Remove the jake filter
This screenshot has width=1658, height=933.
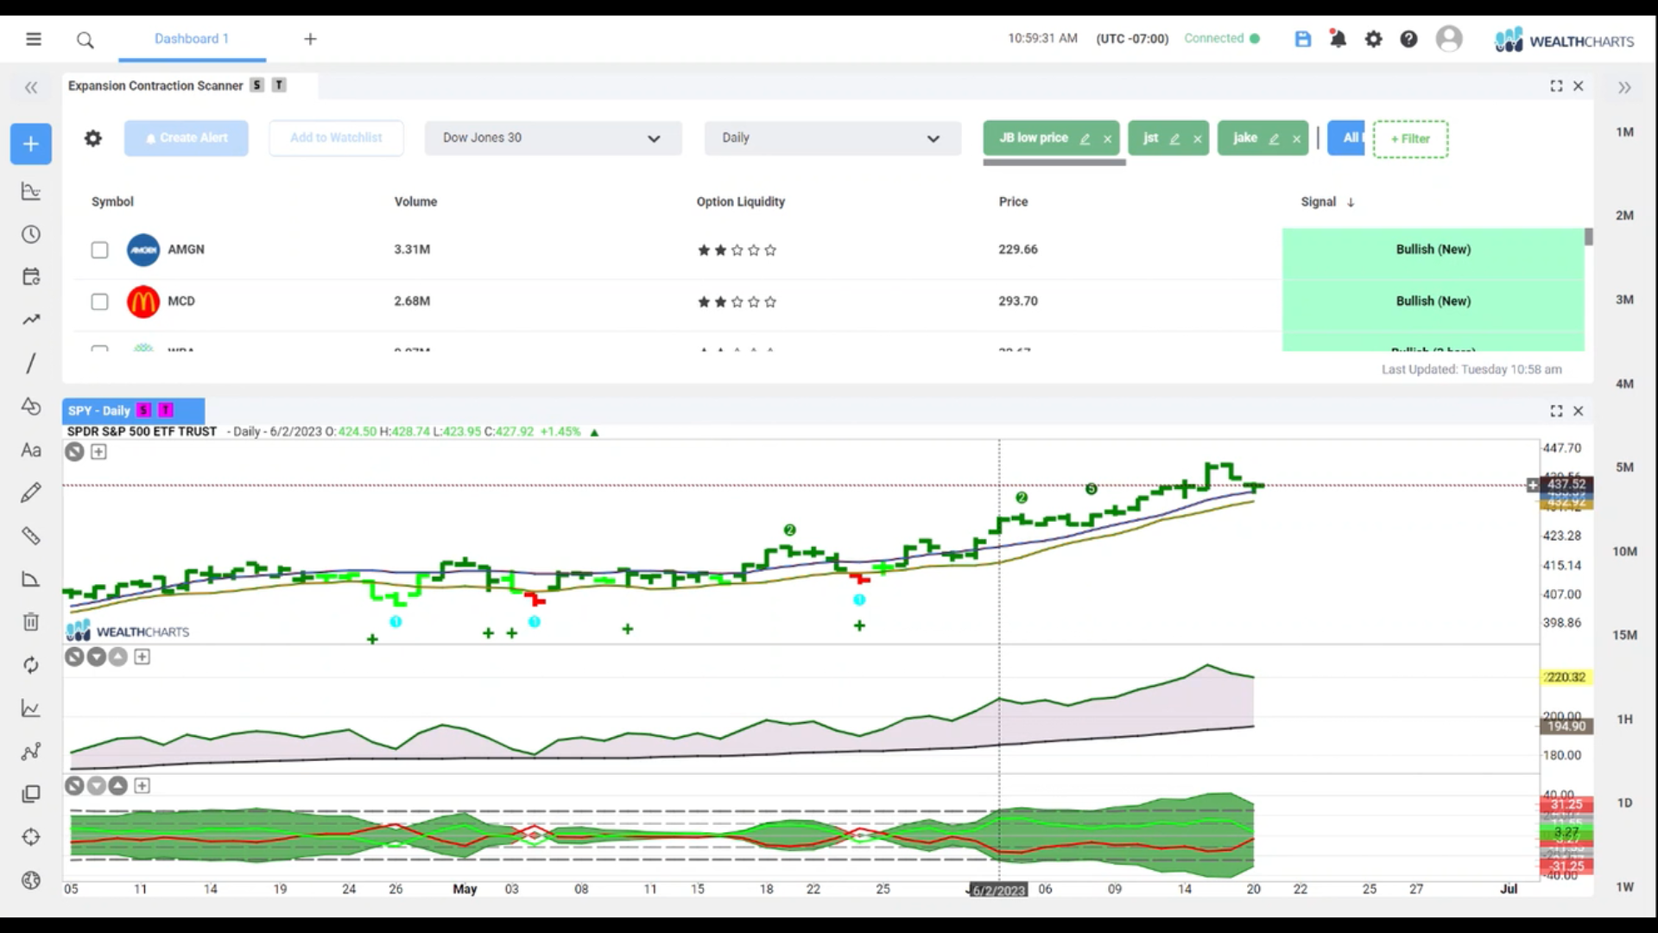coord(1296,139)
